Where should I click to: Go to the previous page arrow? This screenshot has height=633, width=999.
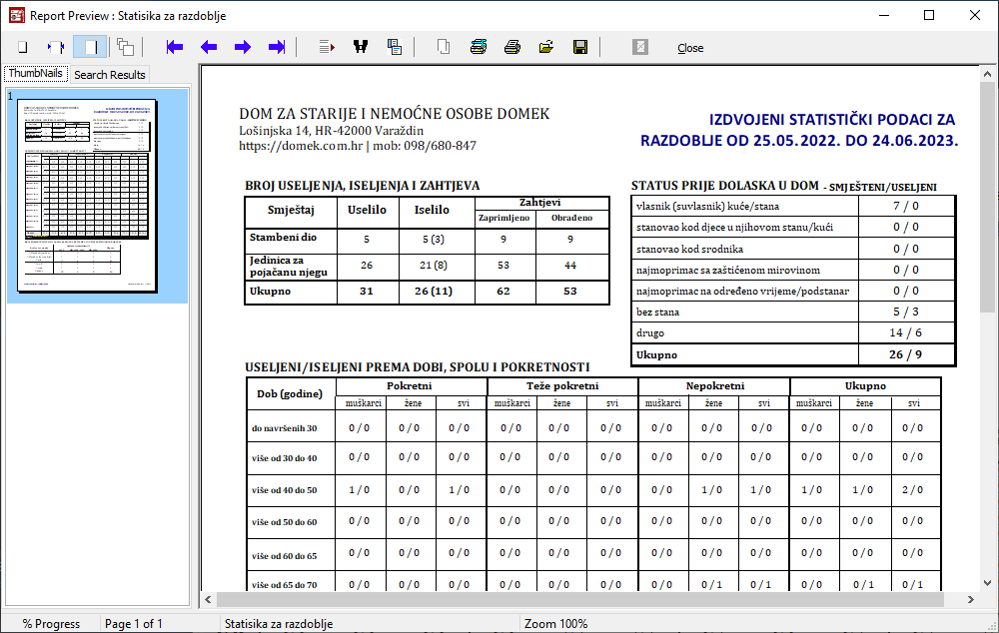coord(209,47)
